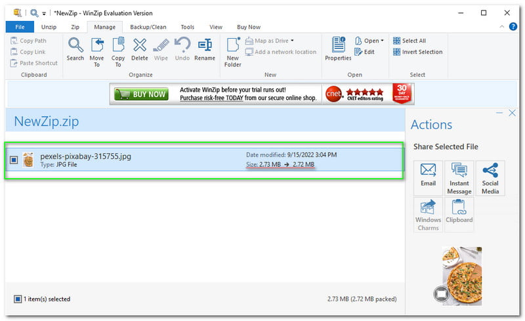Click the green BUY NOW button
This screenshot has width=525, height=321.
[x=141, y=94]
